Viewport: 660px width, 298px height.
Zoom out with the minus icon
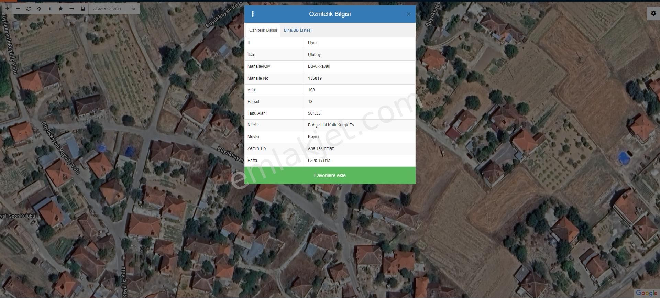18,9
